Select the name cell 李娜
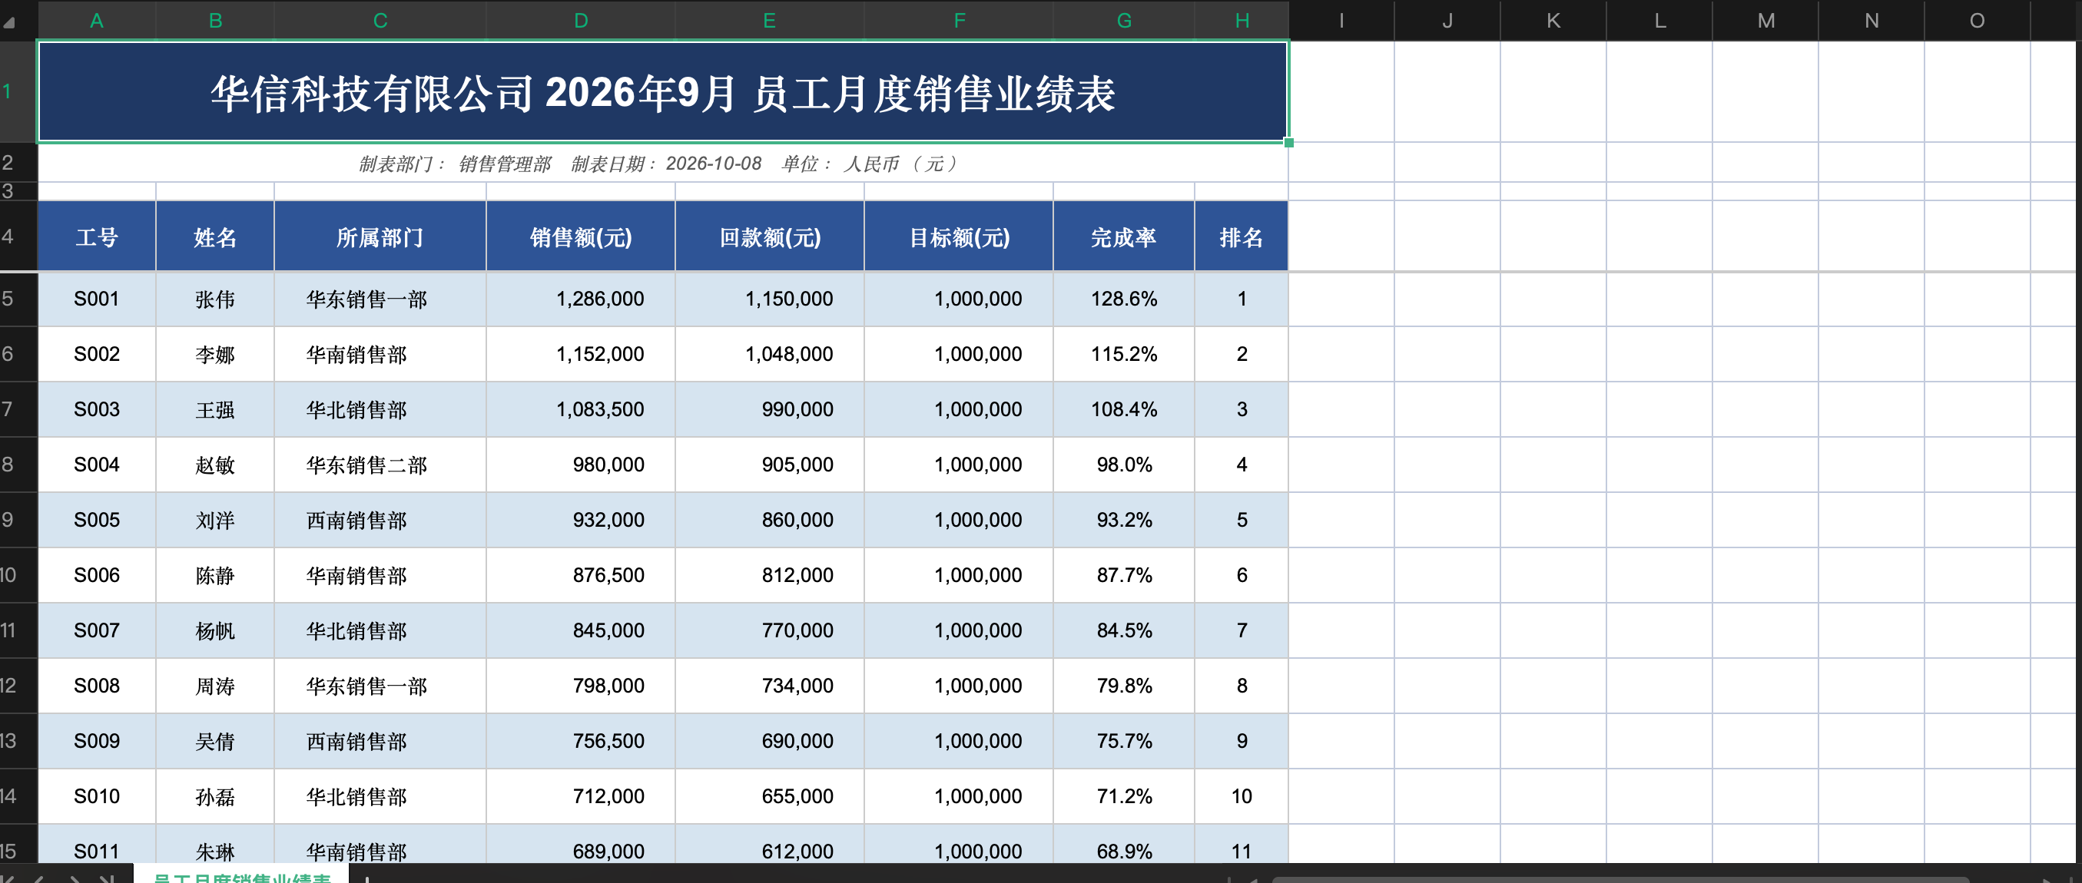 pos(215,354)
